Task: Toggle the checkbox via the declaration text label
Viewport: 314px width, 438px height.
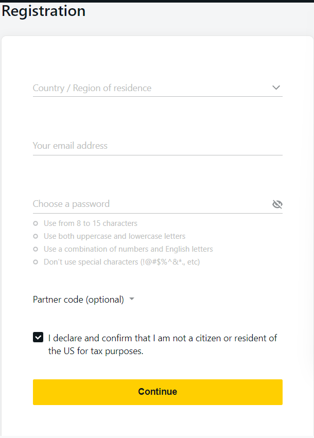Action: pos(162,344)
